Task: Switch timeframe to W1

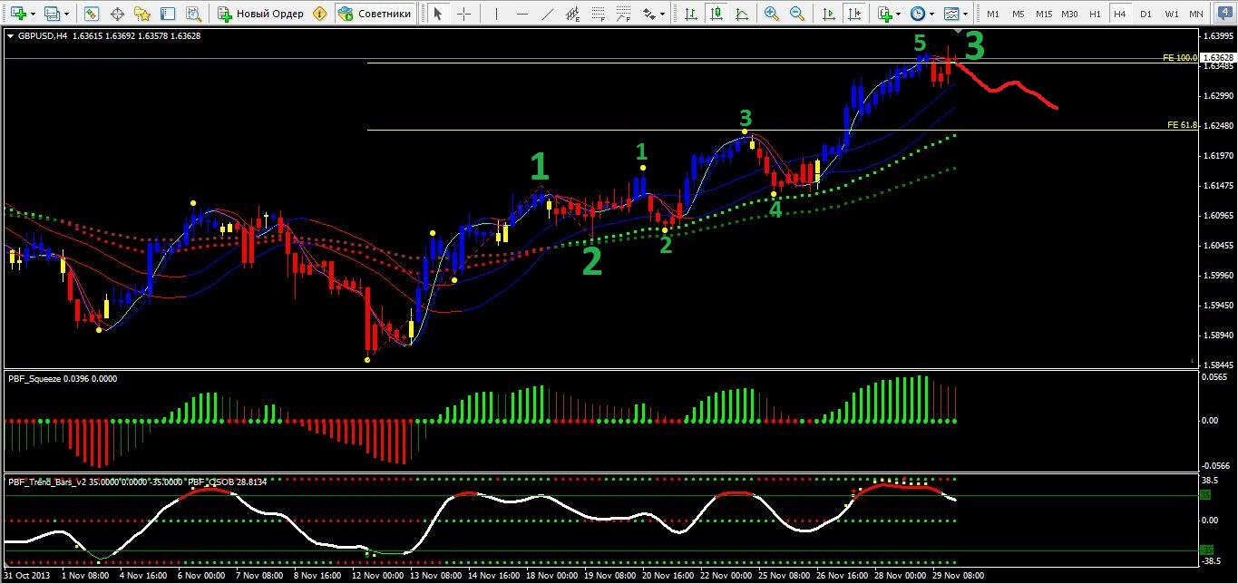Action: pos(1172,14)
